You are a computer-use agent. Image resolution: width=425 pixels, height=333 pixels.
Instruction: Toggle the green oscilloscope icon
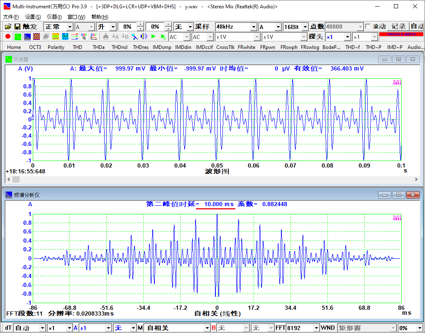tap(17, 36)
